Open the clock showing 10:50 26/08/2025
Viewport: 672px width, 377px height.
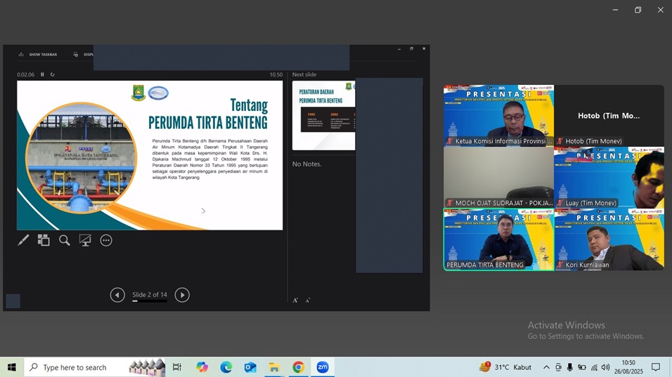click(x=628, y=367)
